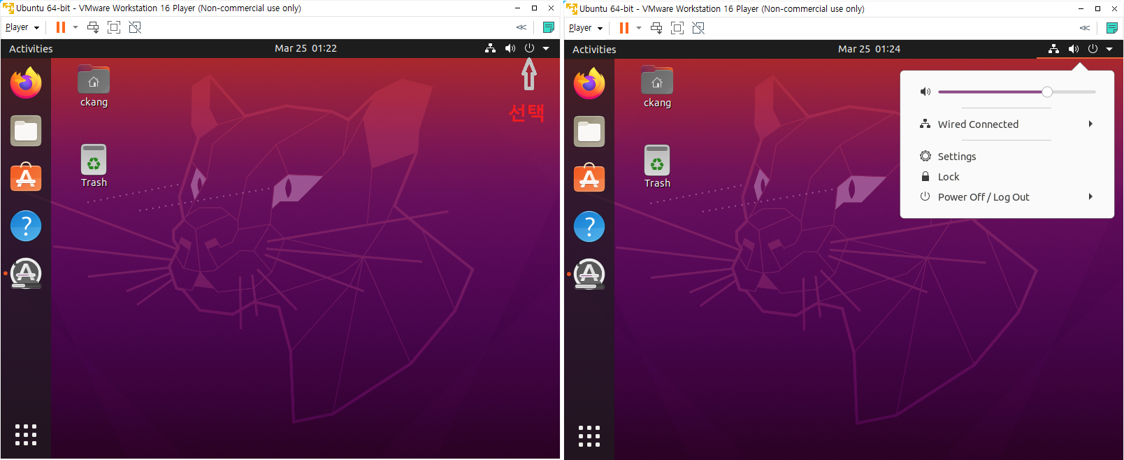This screenshot has height=460, width=1124.
Task: Mute via speaker icon in system menu
Action: point(925,92)
